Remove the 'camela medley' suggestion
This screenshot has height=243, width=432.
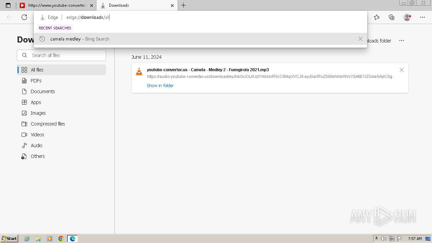(360, 39)
